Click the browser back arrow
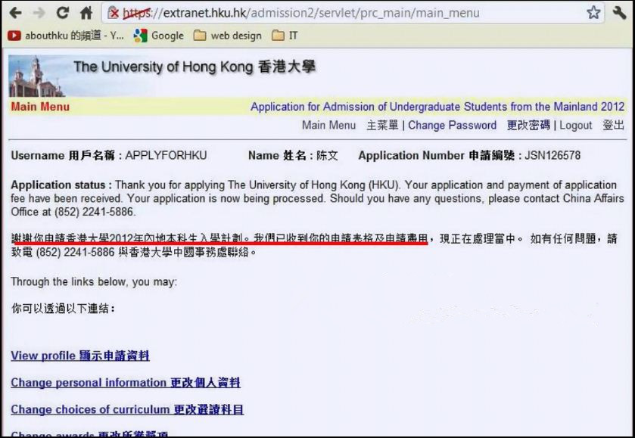 coord(14,13)
